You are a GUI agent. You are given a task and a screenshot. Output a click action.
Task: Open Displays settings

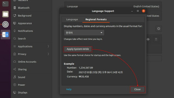tap(32, 93)
